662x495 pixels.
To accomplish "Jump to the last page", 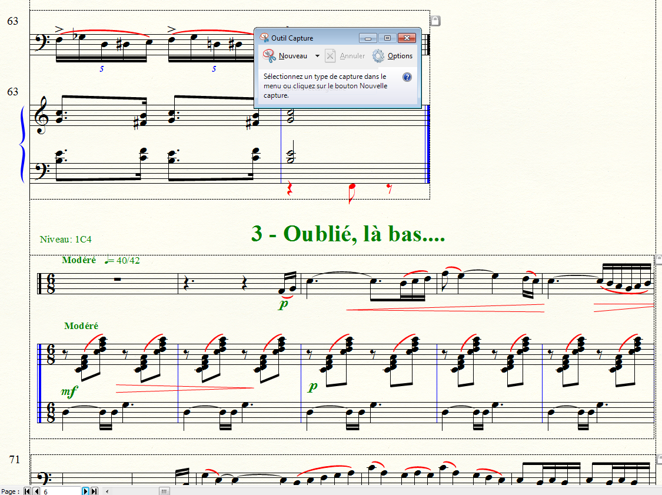I will coord(94,491).
